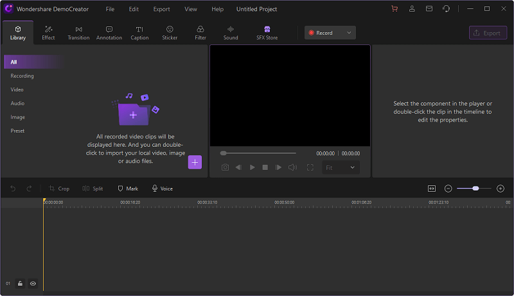514x296 pixels.
Task: Click the shopping cart icon
Action: 394,9
